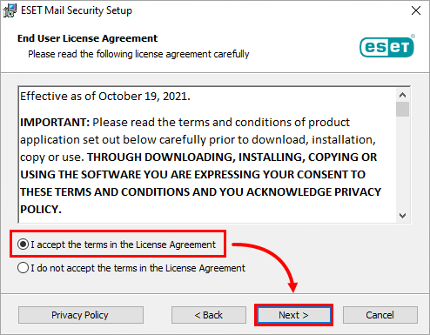Click the ESET installer icon in title bar
The width and height of the screenshot is (430, 335).
pos(10,10)
